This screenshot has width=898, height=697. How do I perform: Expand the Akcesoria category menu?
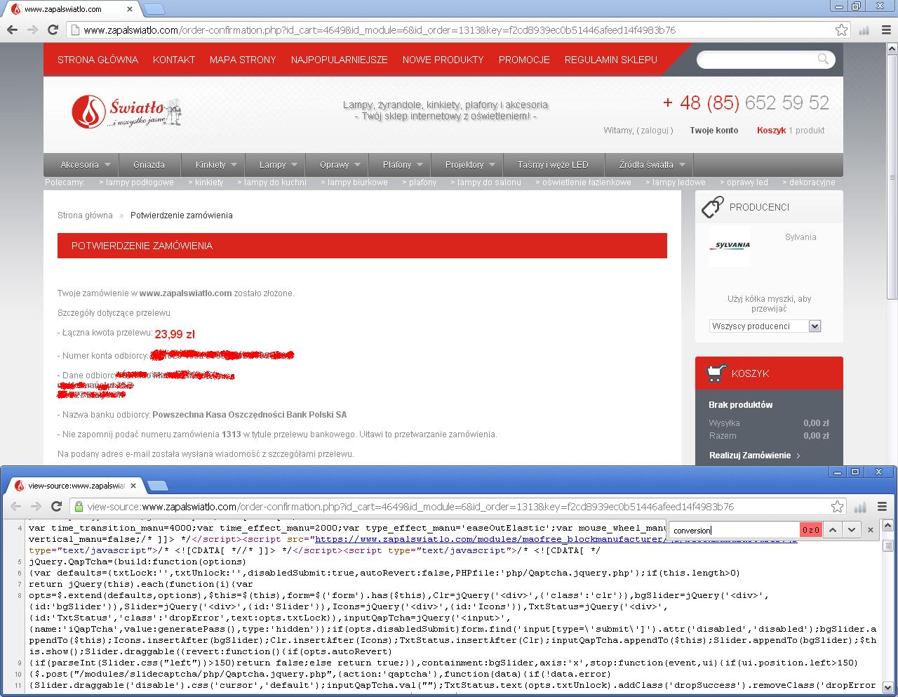[107, 165]
